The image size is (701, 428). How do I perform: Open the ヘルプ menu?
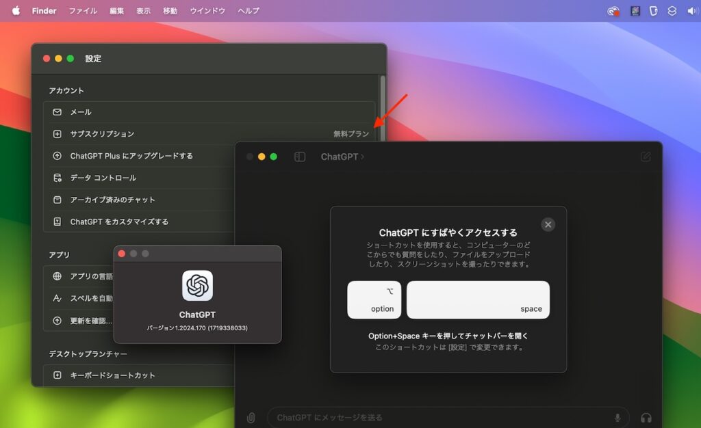(x=247, y=10)
